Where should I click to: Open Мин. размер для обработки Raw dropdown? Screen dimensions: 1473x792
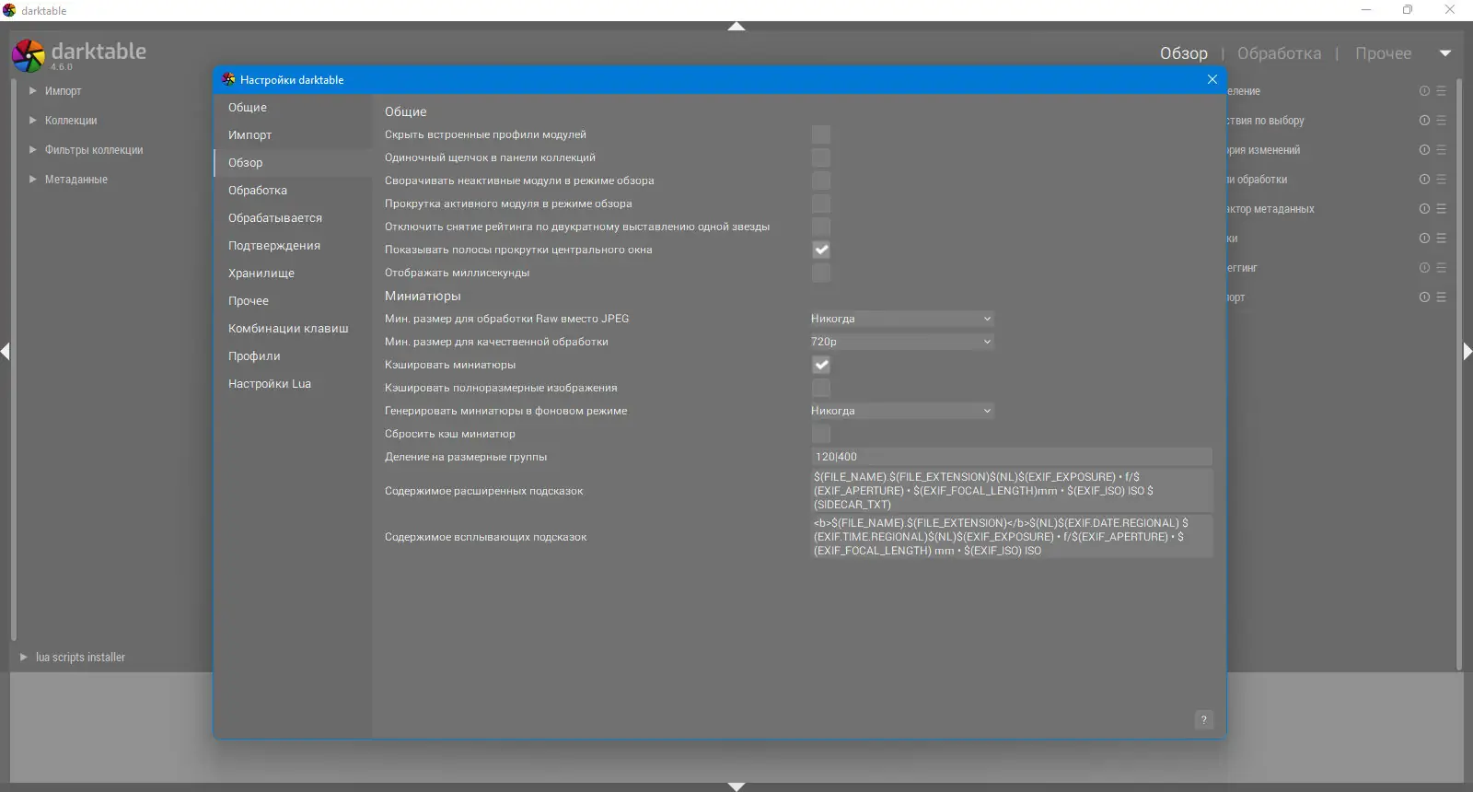point(901,319)
